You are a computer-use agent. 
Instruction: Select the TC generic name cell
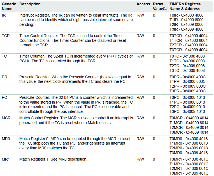tap(4, 56)
